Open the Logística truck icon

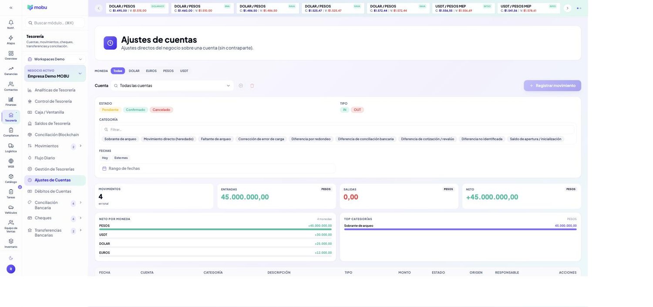click(11, 145)
